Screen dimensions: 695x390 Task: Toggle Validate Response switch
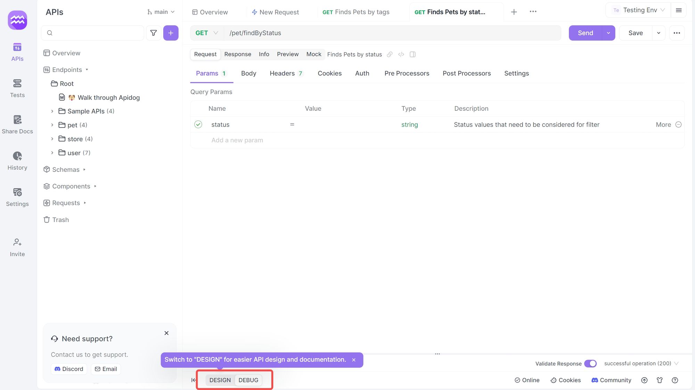click(590, 364)
